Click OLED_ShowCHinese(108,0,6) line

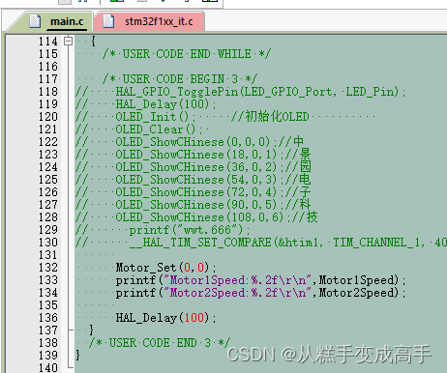(x=196, y=217)
